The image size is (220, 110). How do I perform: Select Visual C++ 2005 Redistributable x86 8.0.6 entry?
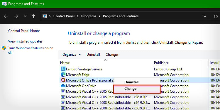point(108,97)
